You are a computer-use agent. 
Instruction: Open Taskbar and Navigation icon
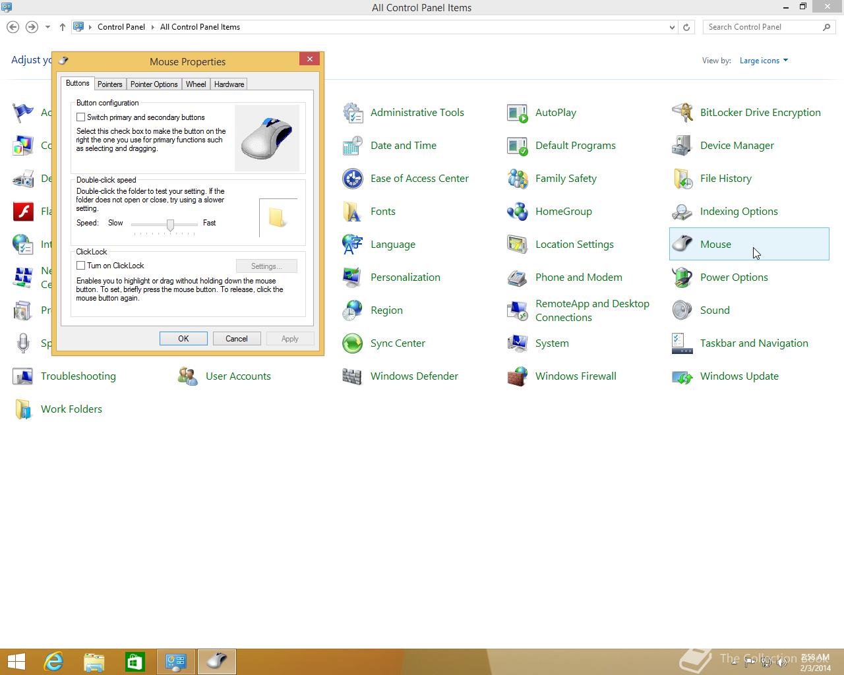(682, 343)
